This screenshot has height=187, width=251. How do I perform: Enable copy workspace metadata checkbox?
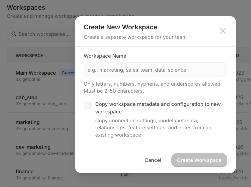click(87, 105)
